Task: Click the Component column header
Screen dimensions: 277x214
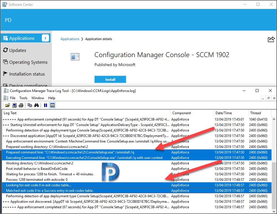Action: click(192, 113)
